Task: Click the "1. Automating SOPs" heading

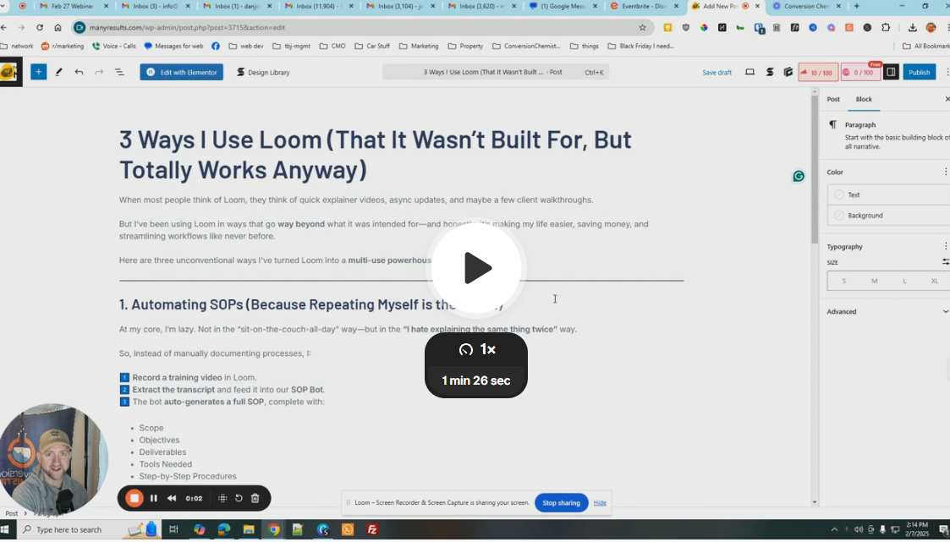Action: click(x=311, y=304)
